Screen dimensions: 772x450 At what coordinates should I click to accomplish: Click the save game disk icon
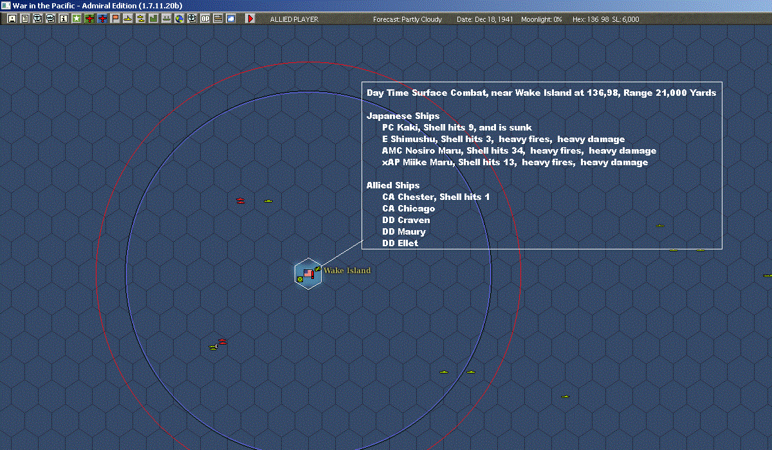[12, 19]
